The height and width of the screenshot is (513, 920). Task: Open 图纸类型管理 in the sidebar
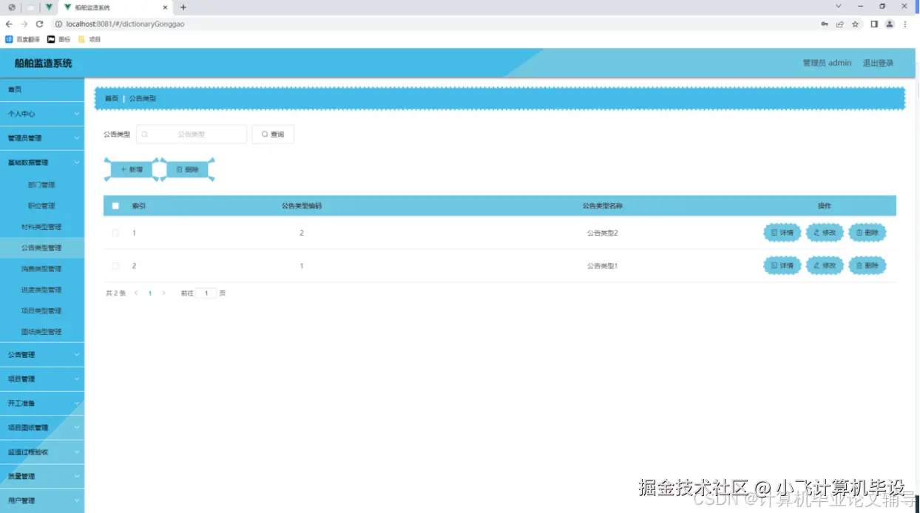point(42,332)
